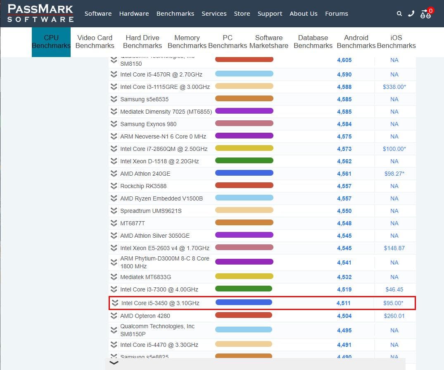The image size is (444, 370).
Task: Click score 4,519 for Intel Core i3-7300
Action: (344, 289)
